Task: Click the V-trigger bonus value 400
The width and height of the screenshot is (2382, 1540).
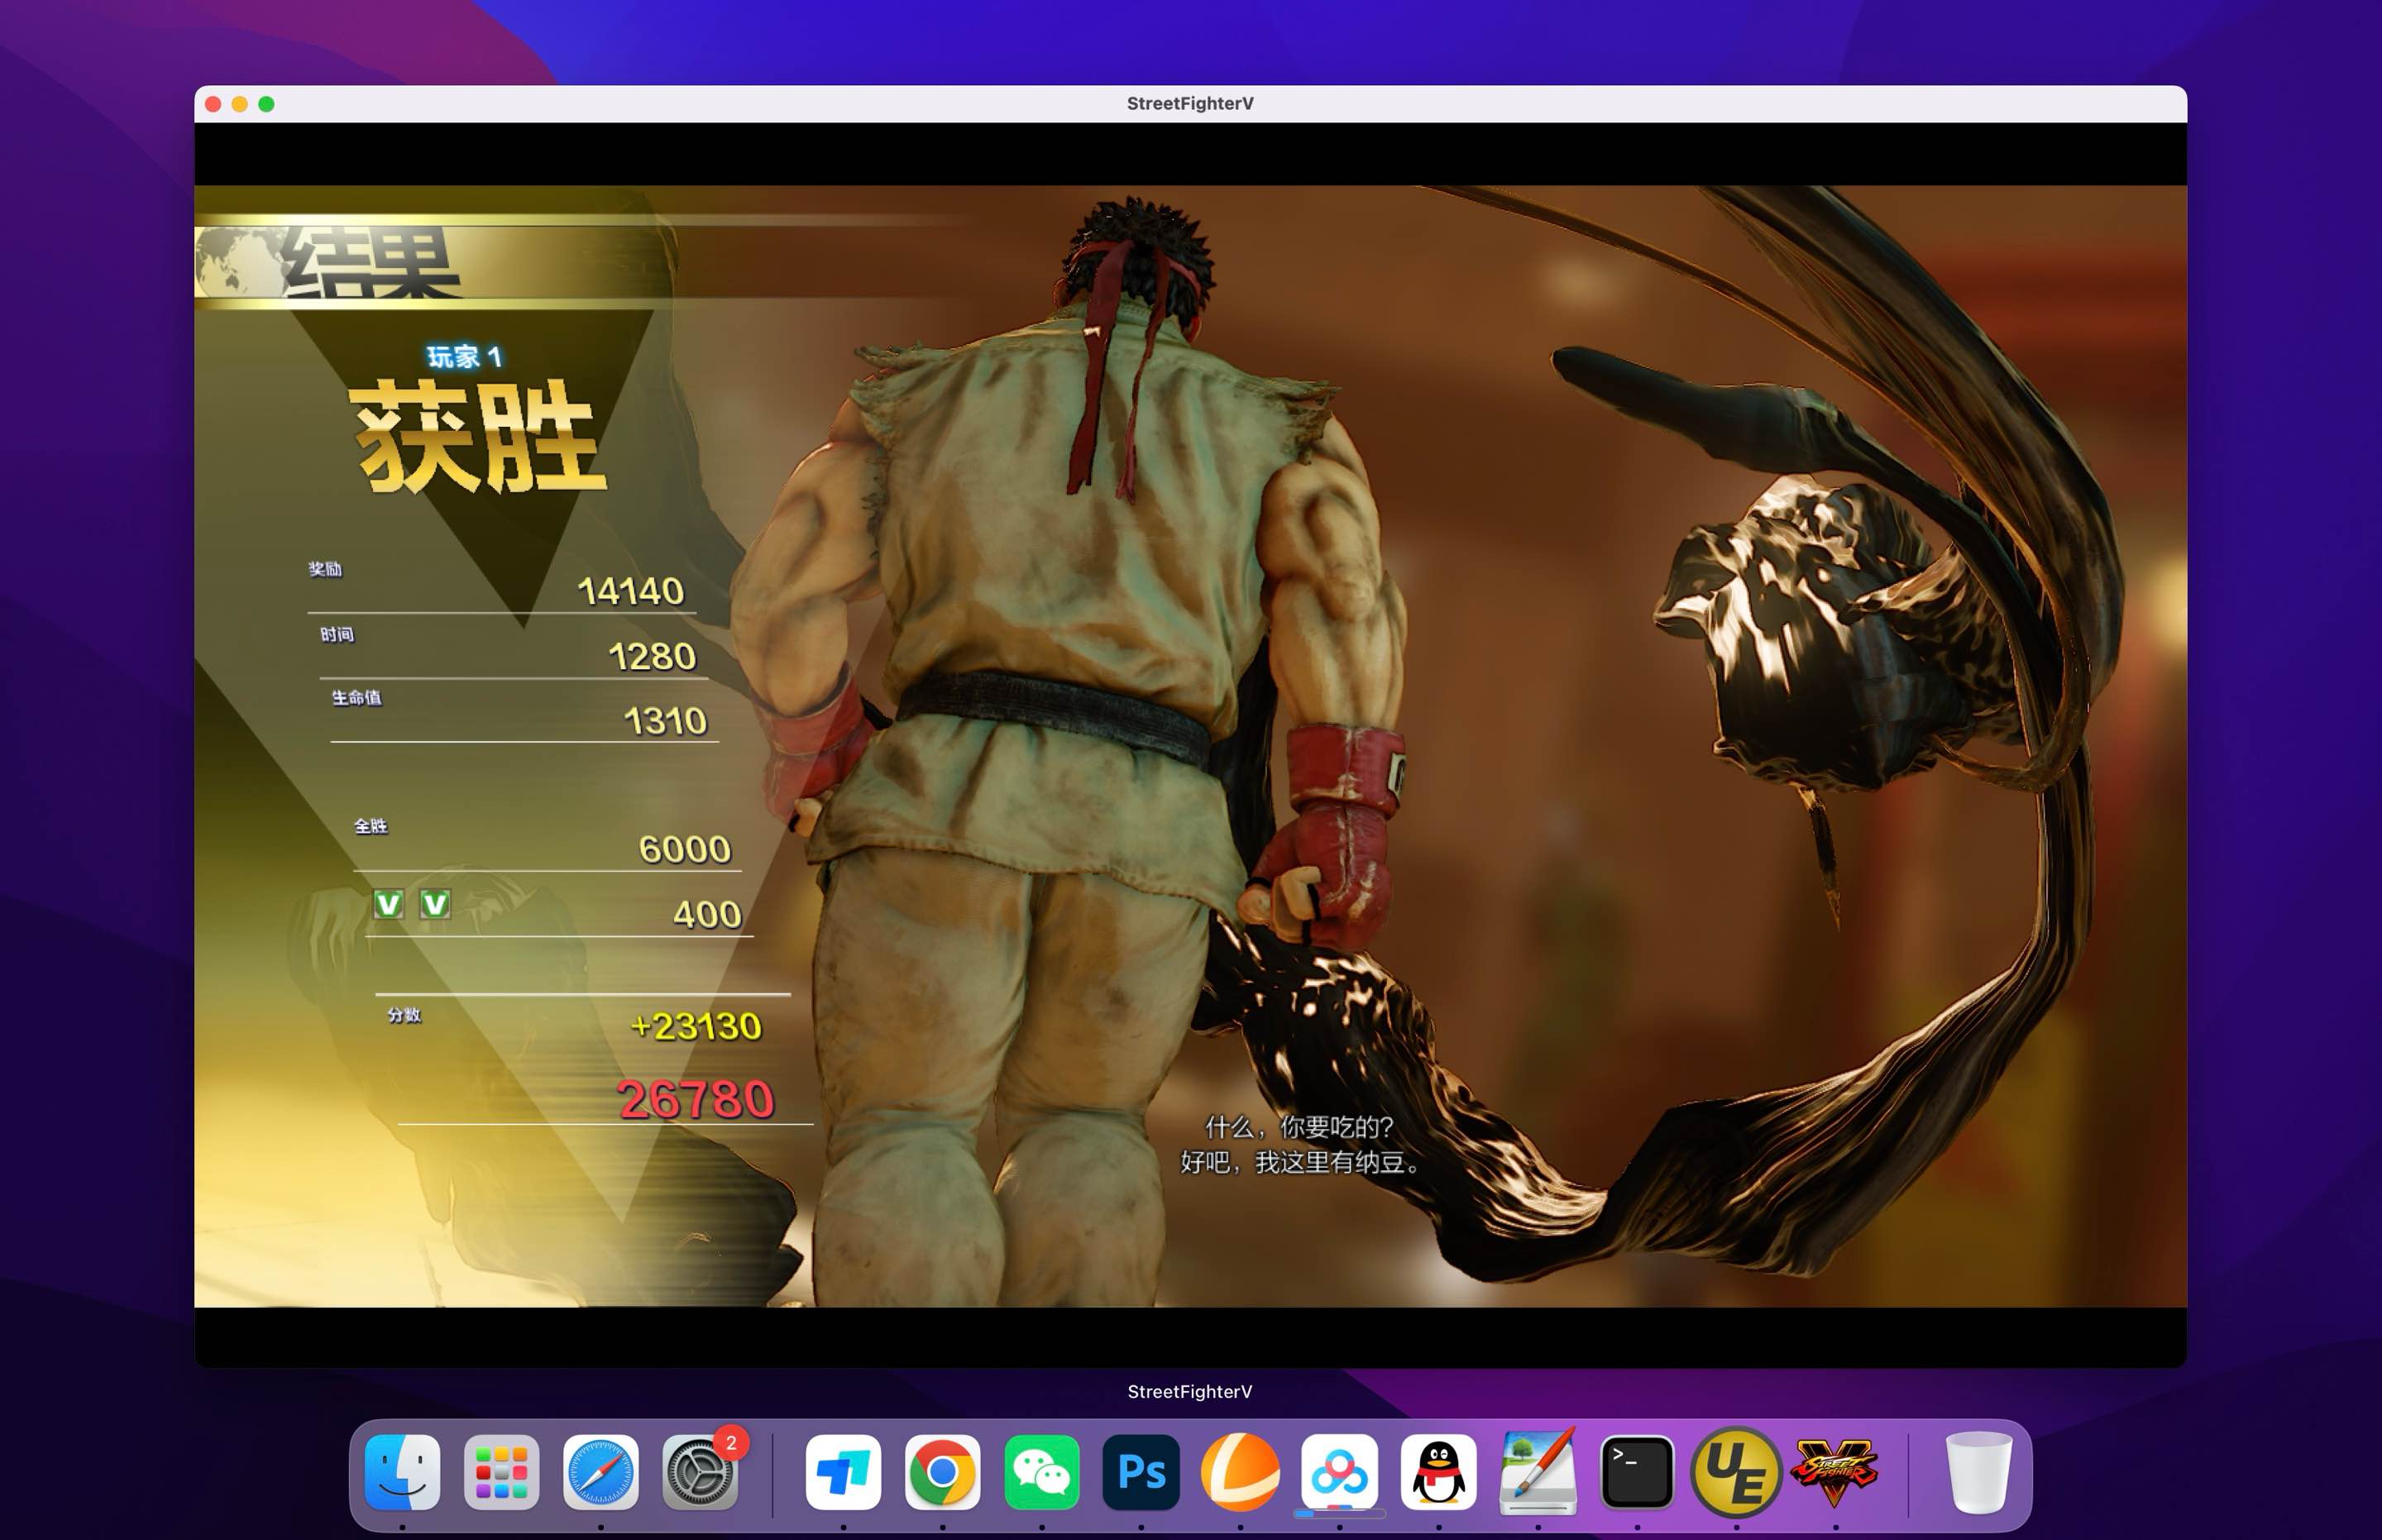Action: 707,915
